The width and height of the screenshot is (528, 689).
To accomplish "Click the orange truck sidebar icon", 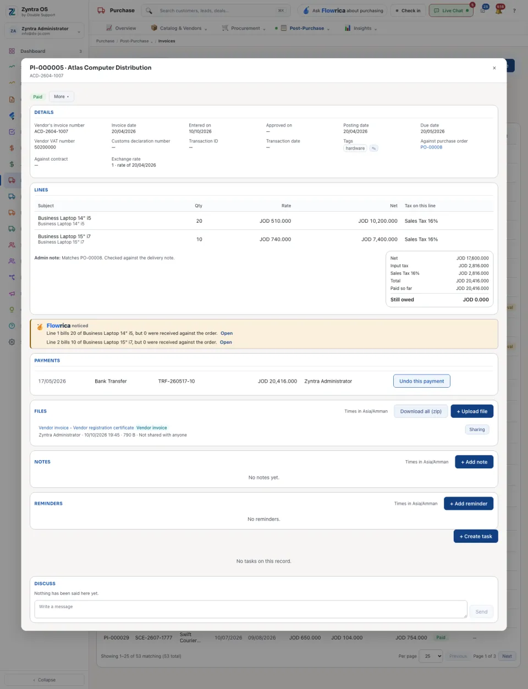I will (x=12, y=212).
